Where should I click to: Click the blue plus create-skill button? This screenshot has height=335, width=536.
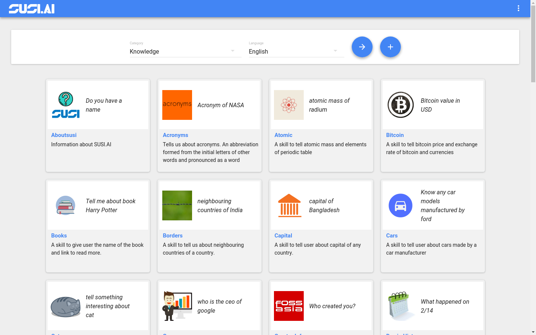(390, 47)
